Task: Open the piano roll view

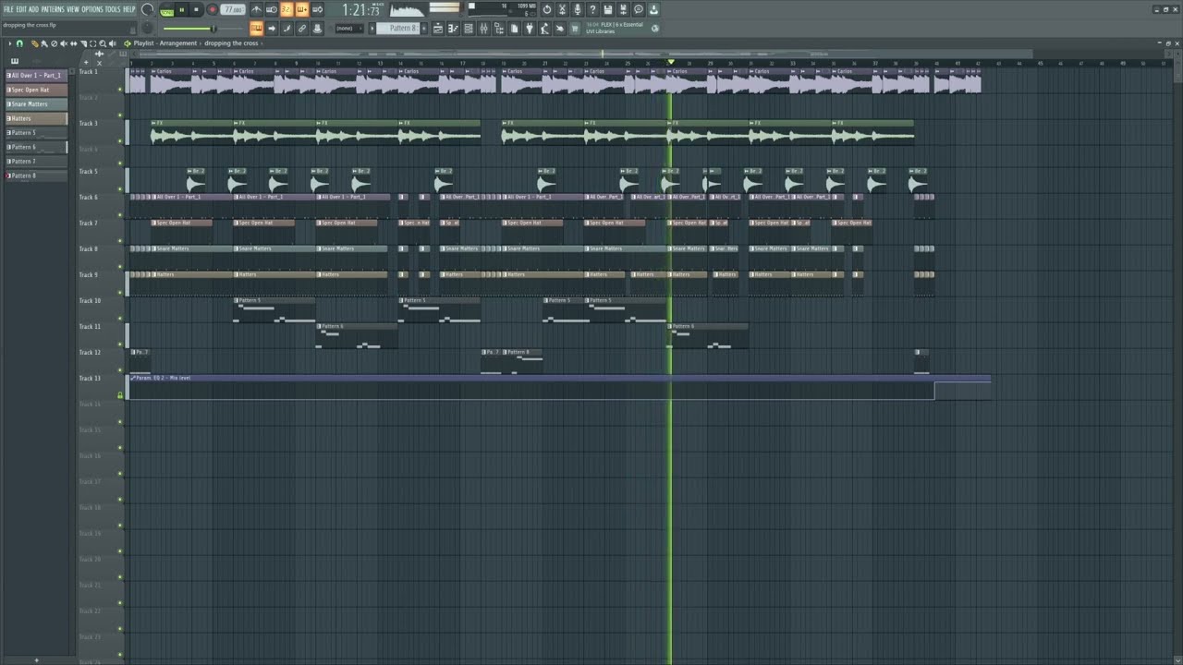Action: coord(453,29)
